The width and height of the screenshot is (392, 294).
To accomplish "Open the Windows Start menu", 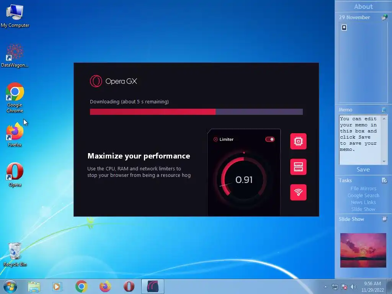I will pyautogui.click(x=10, y=286).
